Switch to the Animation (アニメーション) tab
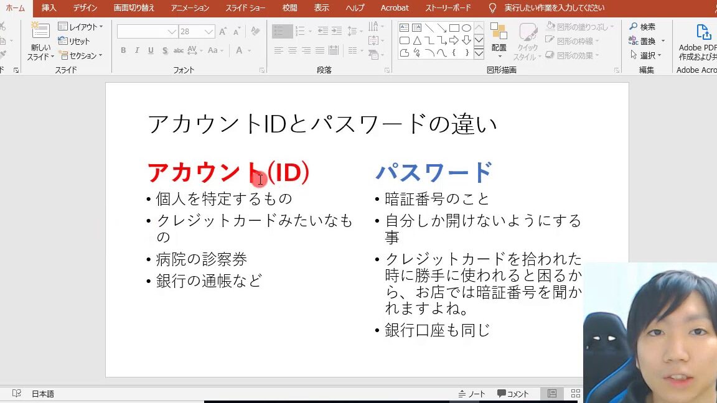This screenshot has height=403, width=717. [191, 8]
